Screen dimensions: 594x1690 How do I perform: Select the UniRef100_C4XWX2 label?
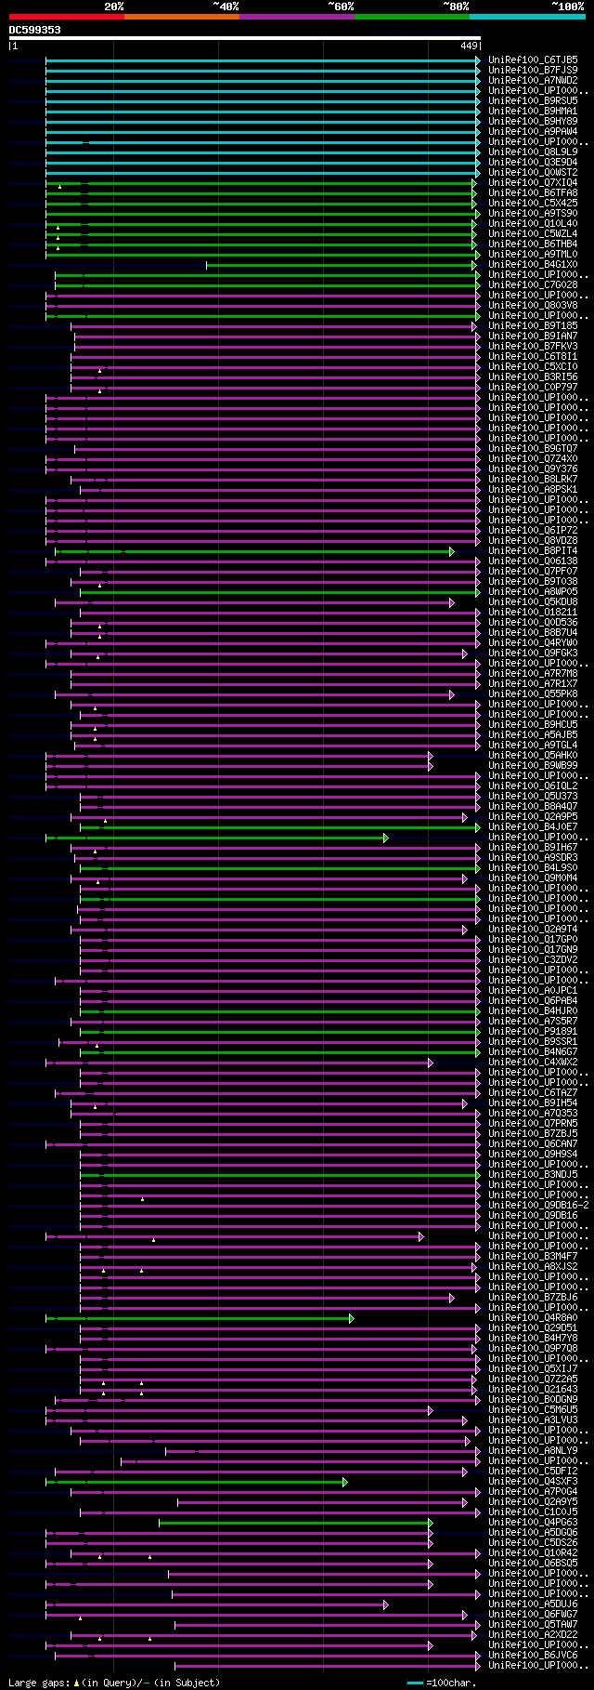(x=533, y=1062)
